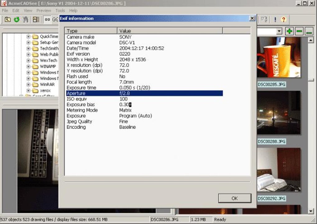Click the thumbnail list scroll-down arrow
Viewport: 317px width, 224px height.
pos(311,211)
